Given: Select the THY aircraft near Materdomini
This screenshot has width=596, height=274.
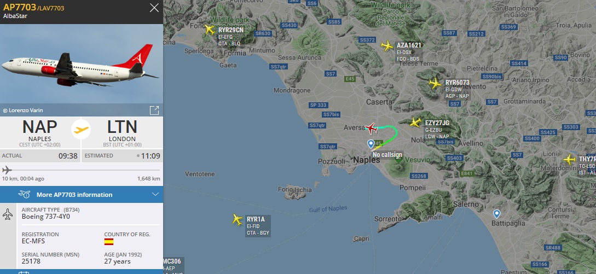Looking at the screenshot, I should pos(569,159).
